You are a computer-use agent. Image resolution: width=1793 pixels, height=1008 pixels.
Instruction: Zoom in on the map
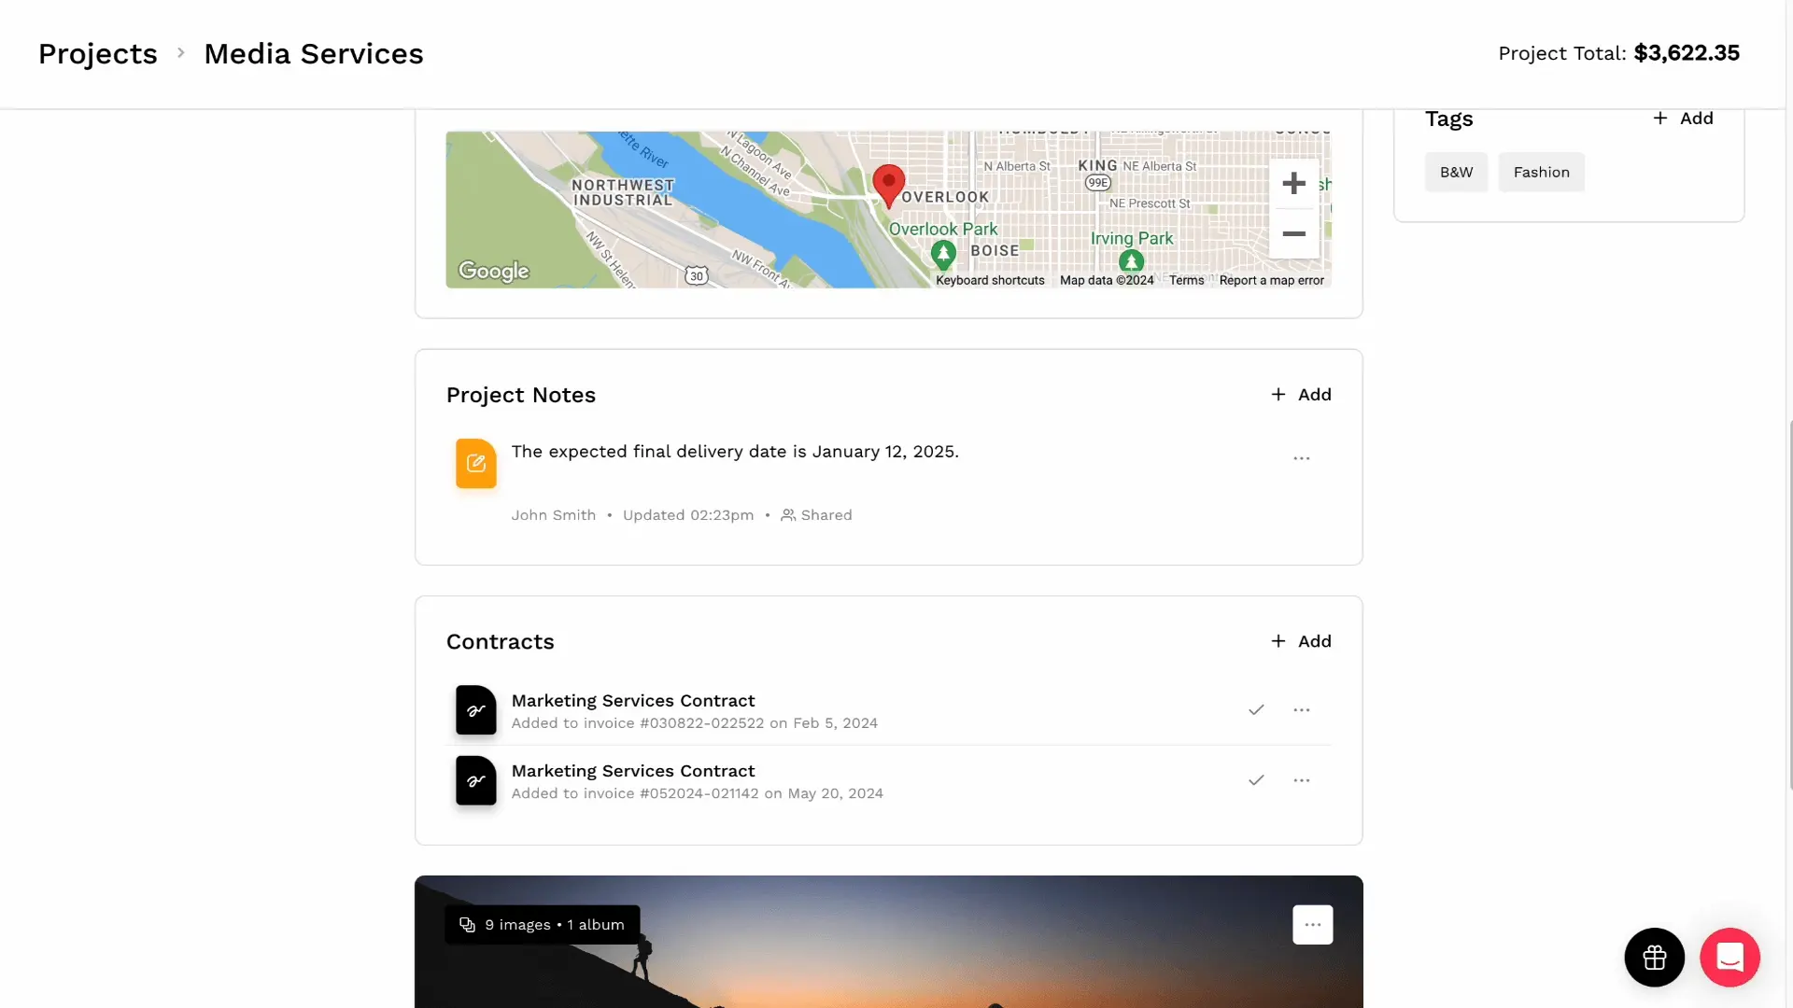tap(1293, 184)
